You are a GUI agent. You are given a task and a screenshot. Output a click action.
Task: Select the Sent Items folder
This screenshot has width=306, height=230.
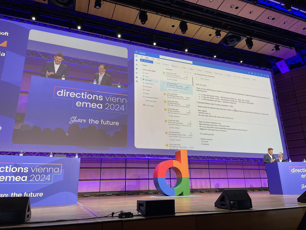(149, 80)
